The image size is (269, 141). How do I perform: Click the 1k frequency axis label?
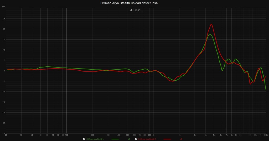coord(153,135)
